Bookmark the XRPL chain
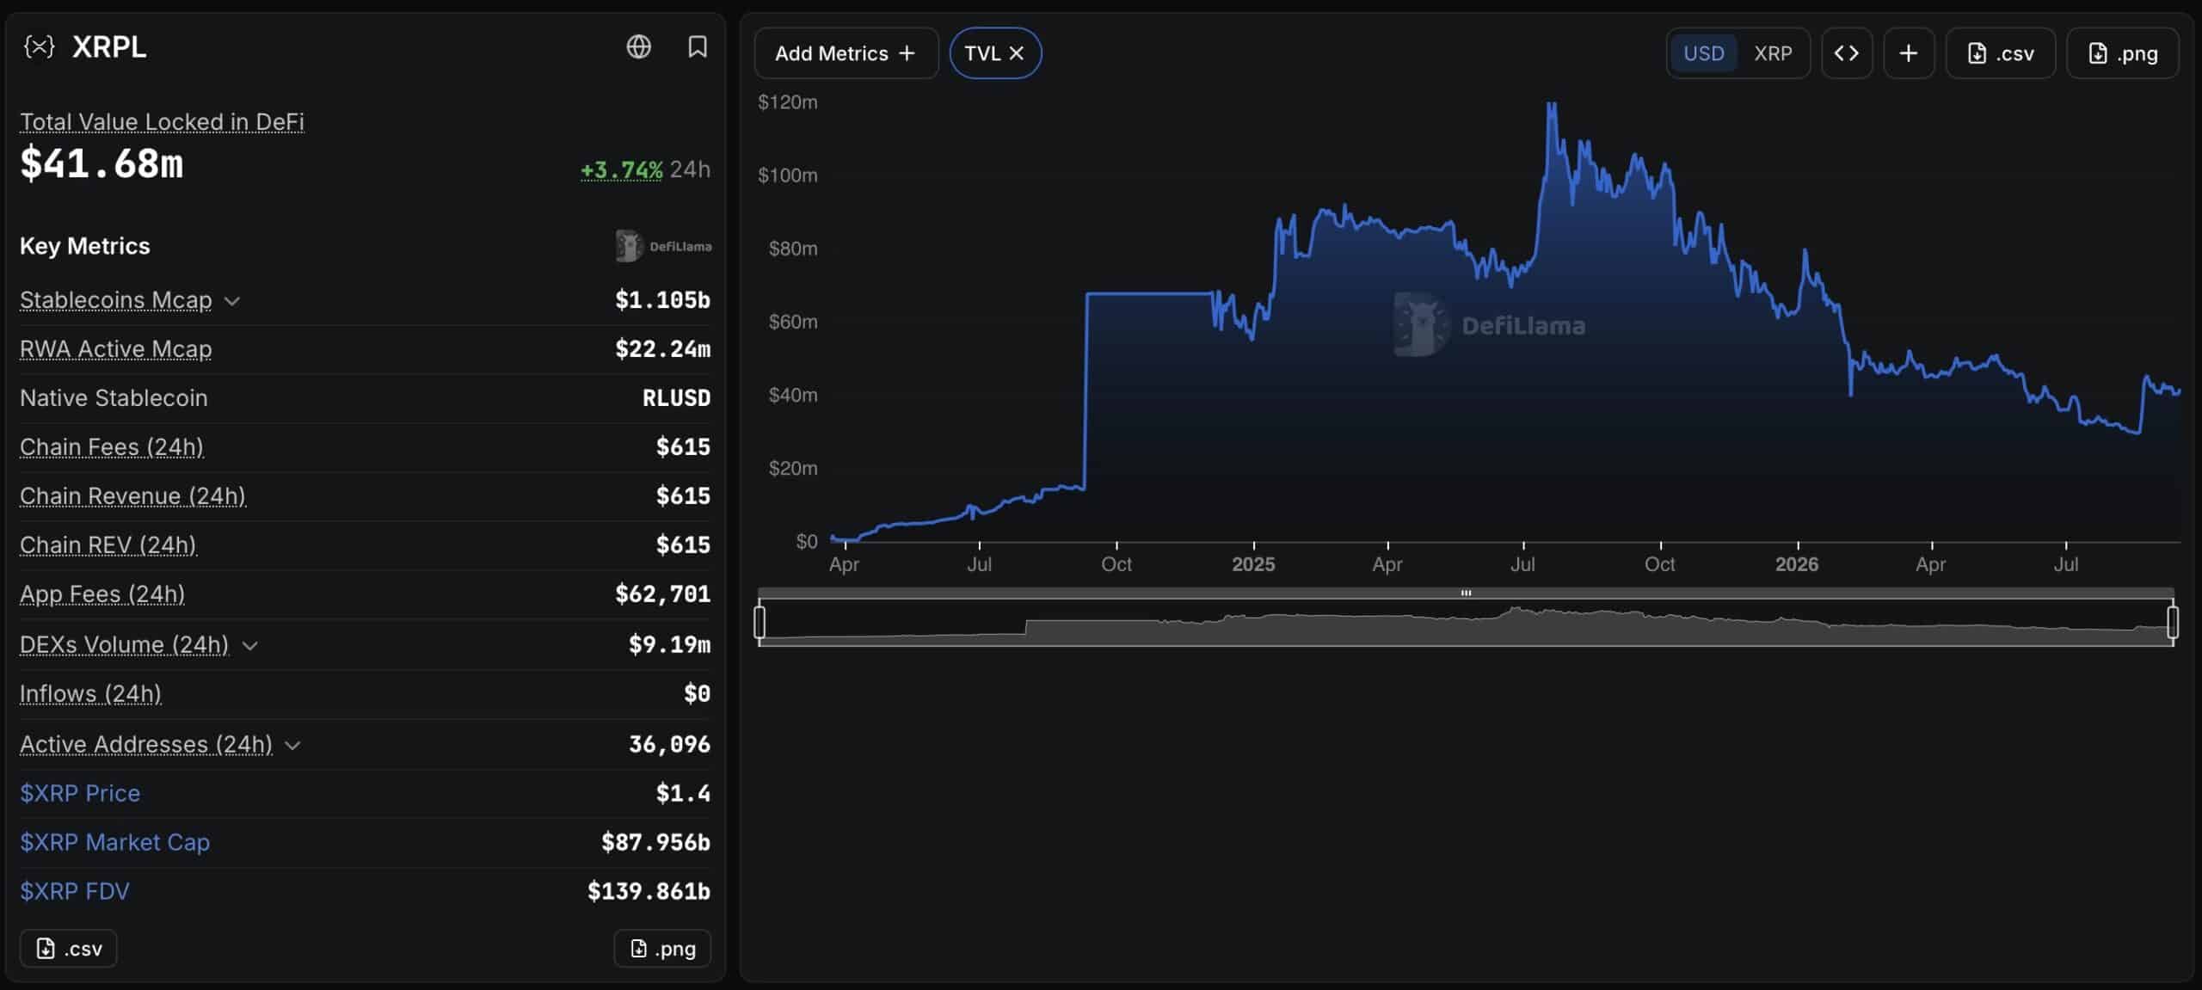 point(698,46)
